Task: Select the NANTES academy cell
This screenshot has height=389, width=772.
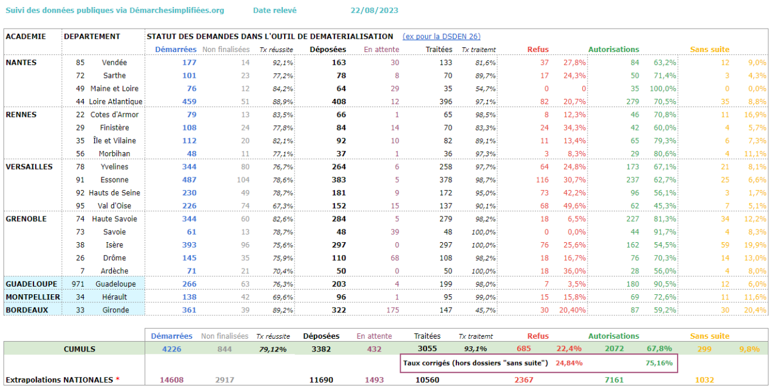Action: click(x=21, y=63)
